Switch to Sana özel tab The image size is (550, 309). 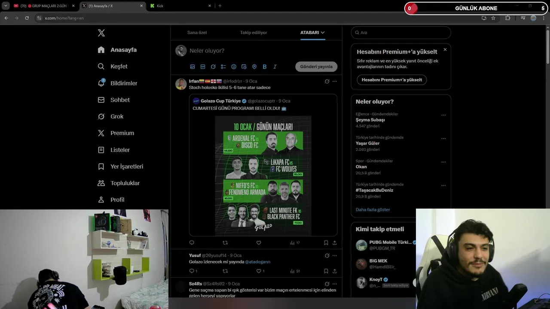pyautogui.click(x=197, y=33)
